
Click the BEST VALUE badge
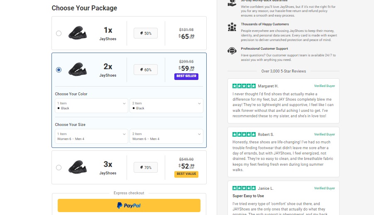coord(186,174)
